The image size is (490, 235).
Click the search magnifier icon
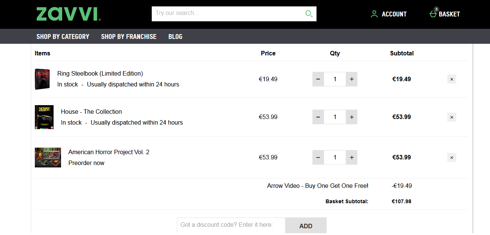309,14
